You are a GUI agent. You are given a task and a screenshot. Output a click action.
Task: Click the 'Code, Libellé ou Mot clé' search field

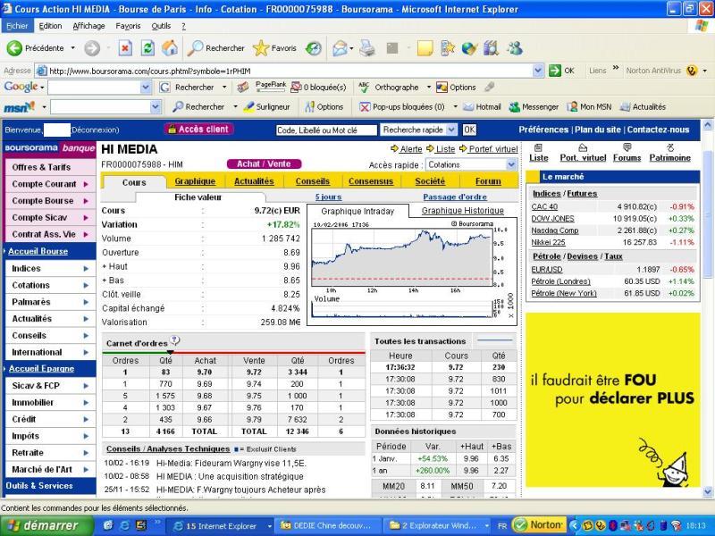pyautogui.click(x=326, y=130)
